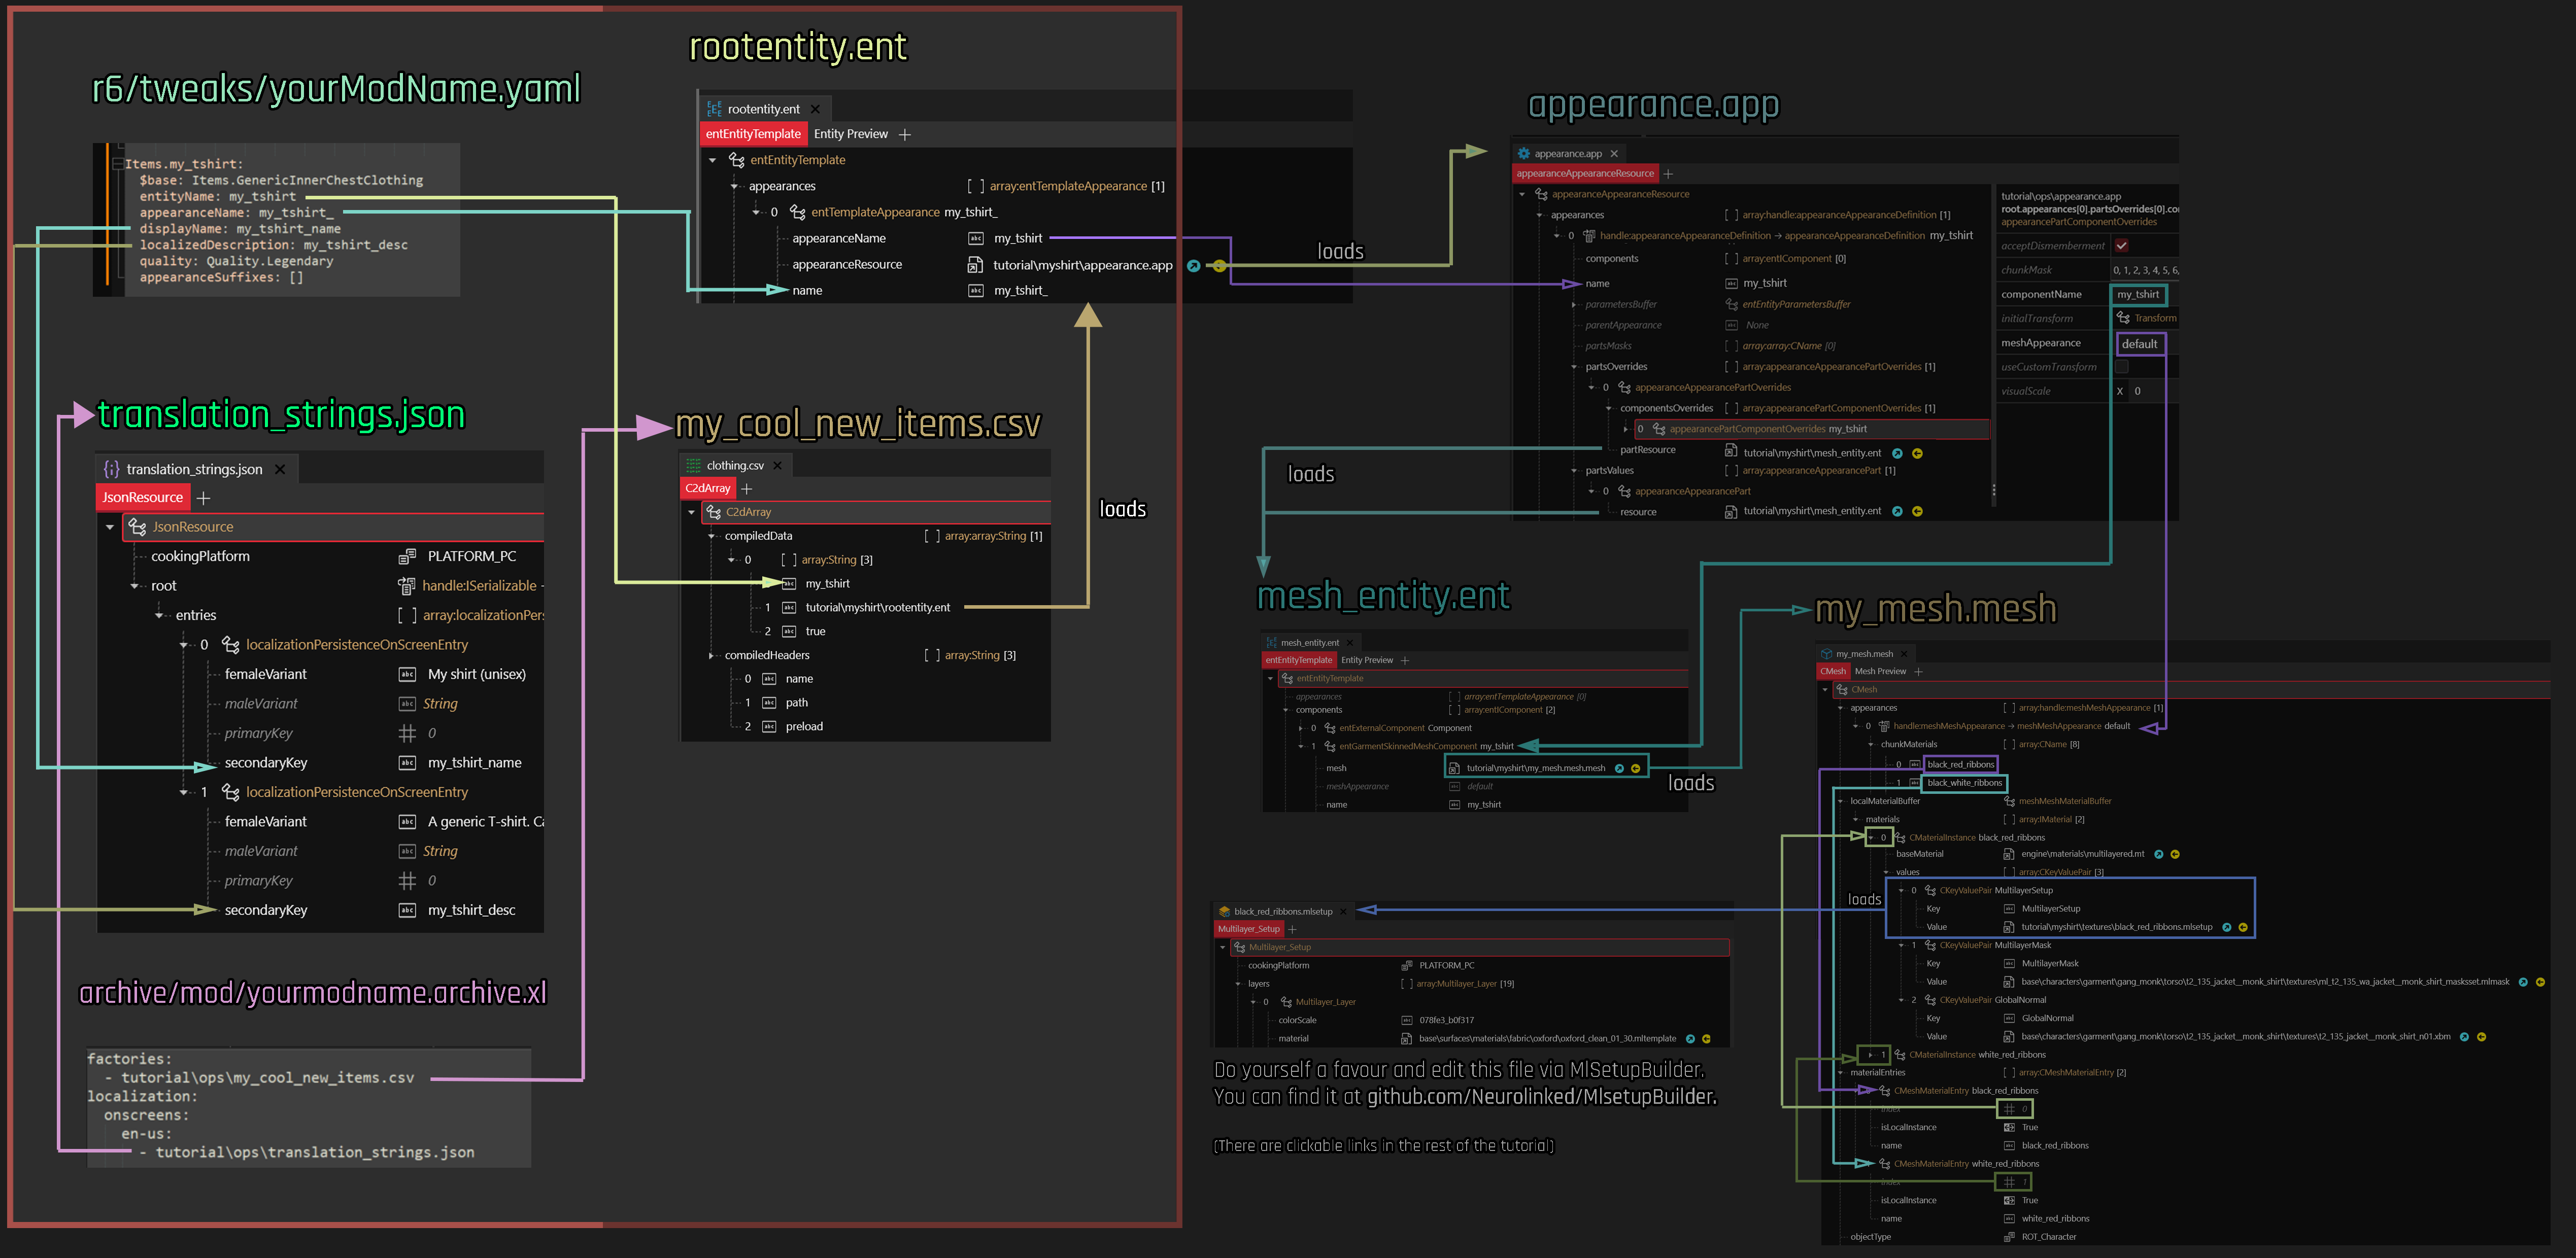Expand the parametersBuffer node in appearance.app
Screen dimensions: 2576x1258
(1573, 305)
